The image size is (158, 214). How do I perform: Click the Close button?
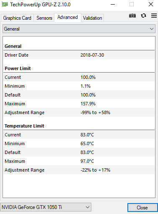click(142, 208)
